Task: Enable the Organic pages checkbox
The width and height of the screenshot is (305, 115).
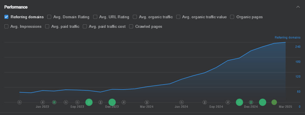Action: tap(232, 17)
